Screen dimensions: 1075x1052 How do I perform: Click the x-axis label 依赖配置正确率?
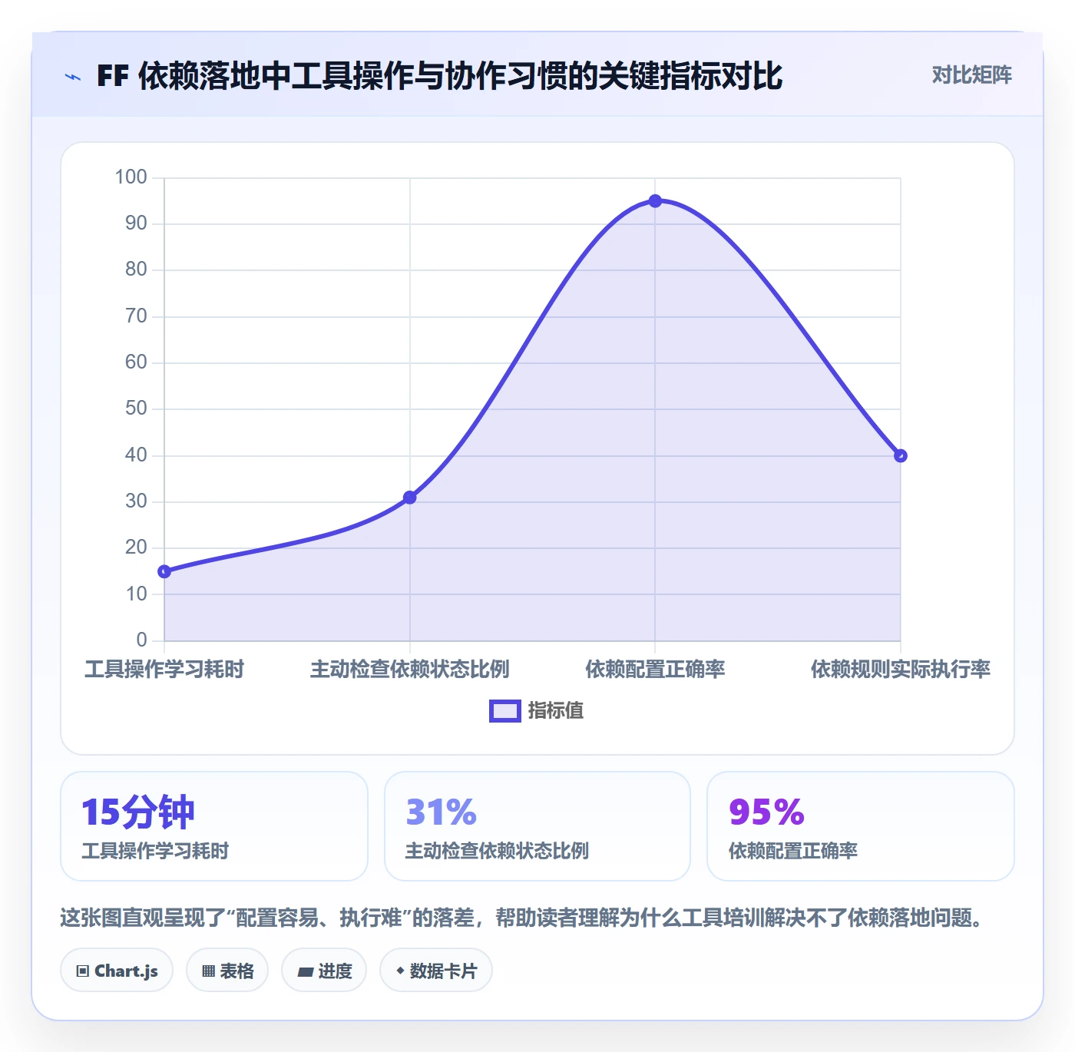coord(655,670)
